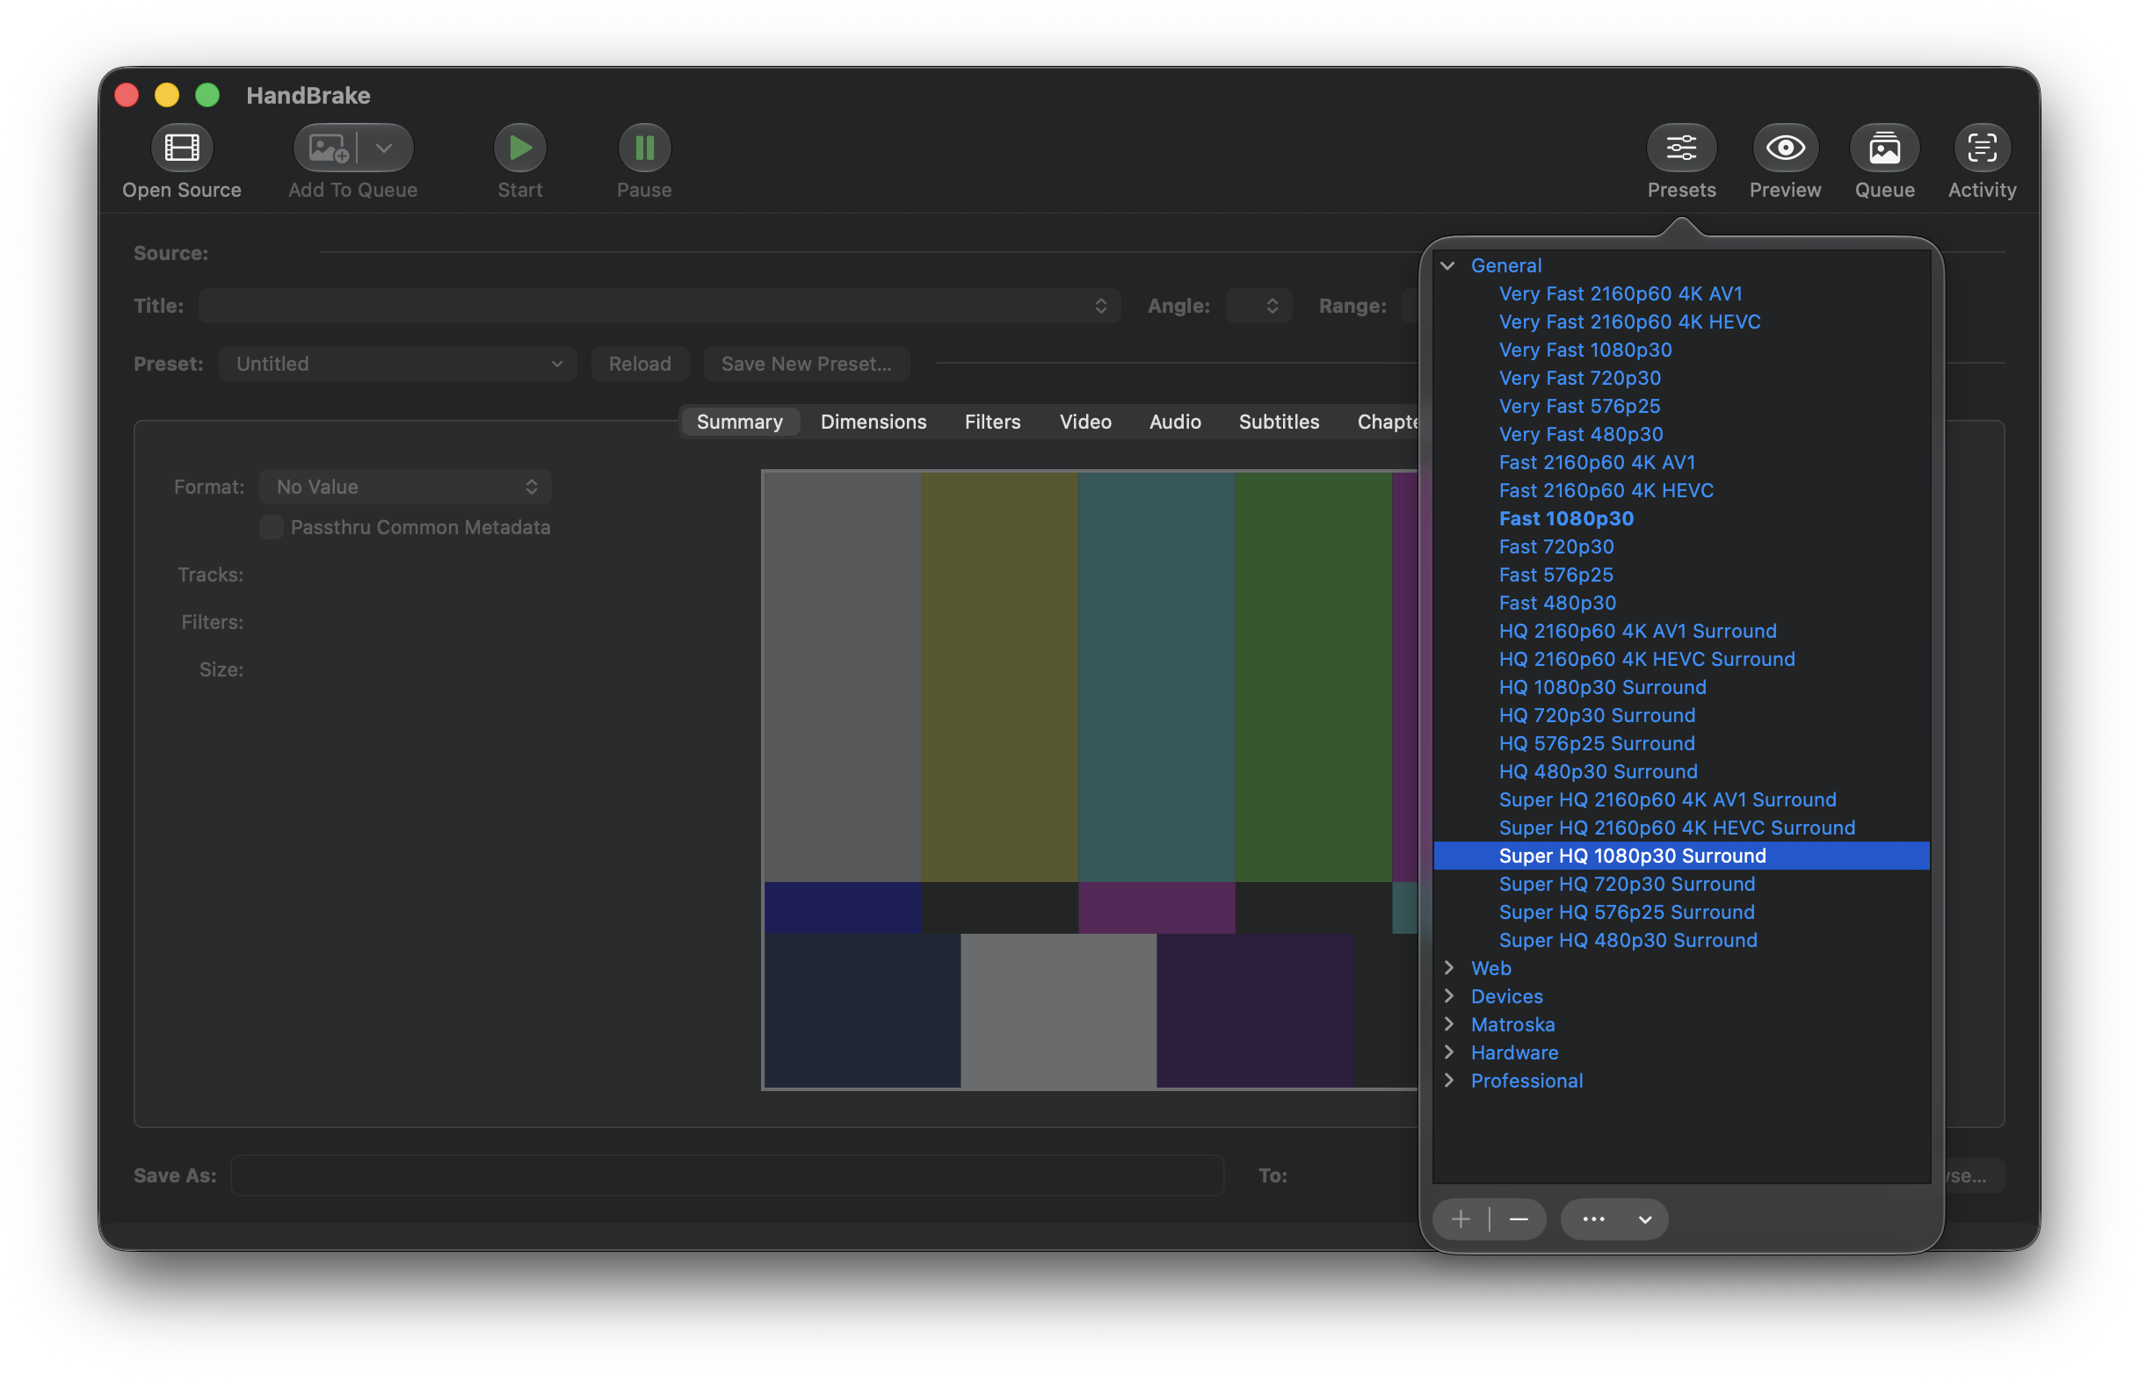2139x1381 pixels.
Task: Select highlighted Super HQ 1080p30 Surround preset
Action: (1681, 856)
